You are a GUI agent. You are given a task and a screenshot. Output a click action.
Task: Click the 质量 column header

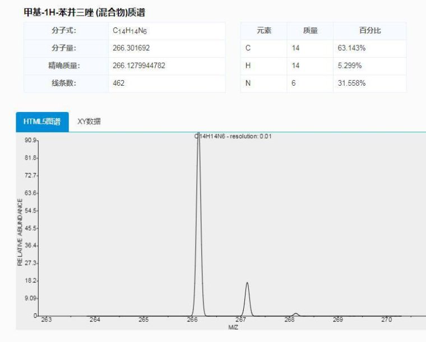(310, 31)
